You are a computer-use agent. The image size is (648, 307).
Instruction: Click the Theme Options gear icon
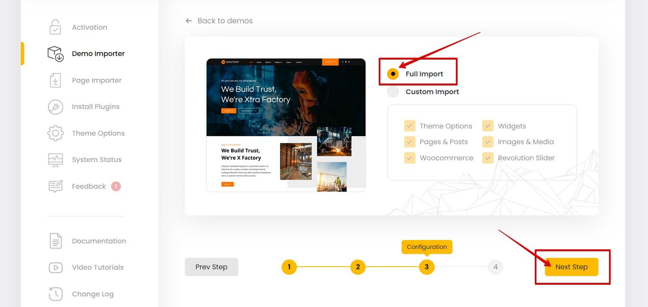[56, 133]
